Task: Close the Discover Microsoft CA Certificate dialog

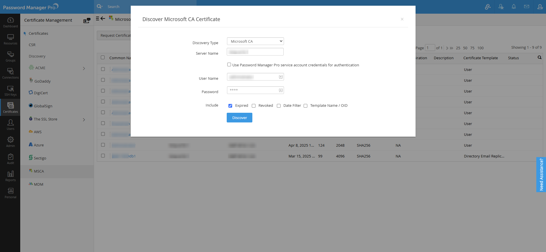Action: (x=402, y=19)
